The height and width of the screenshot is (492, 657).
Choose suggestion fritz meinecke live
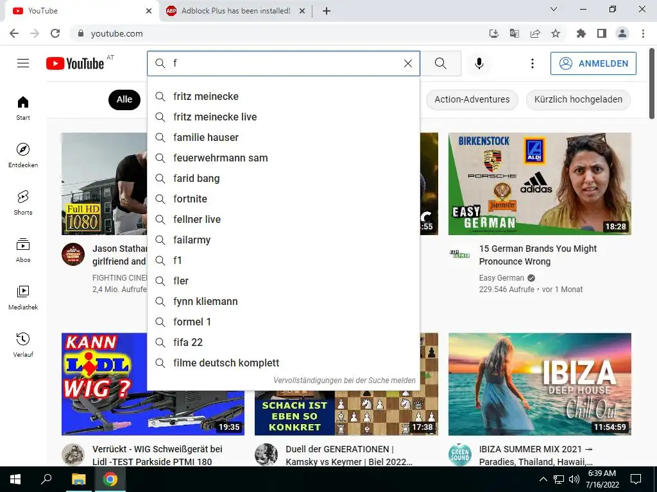click(x=284, y=117)
